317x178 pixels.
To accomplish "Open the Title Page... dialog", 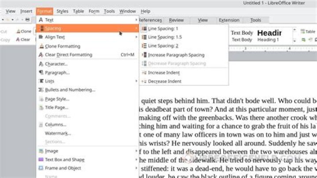I will tap(88, 108).
